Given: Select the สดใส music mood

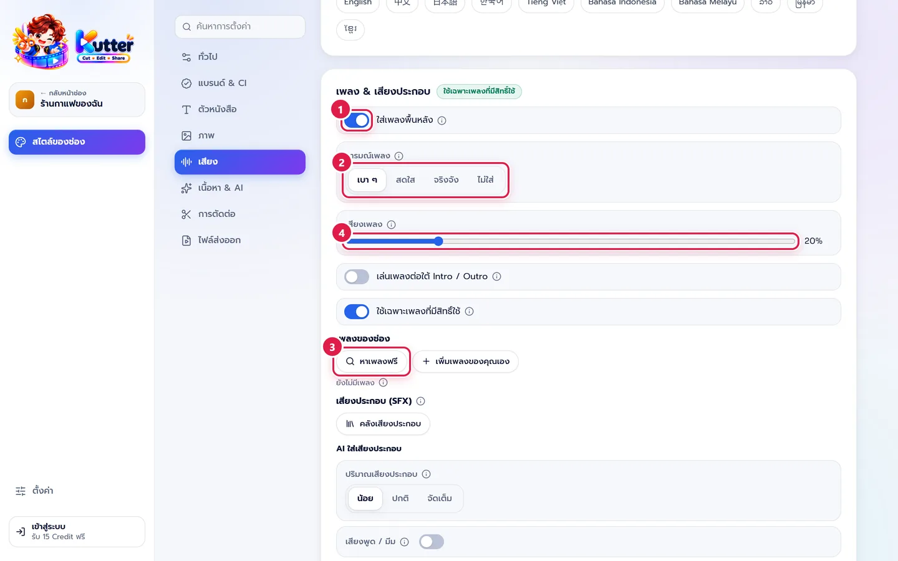Looking at the screenshot, I should coord(405,180).
